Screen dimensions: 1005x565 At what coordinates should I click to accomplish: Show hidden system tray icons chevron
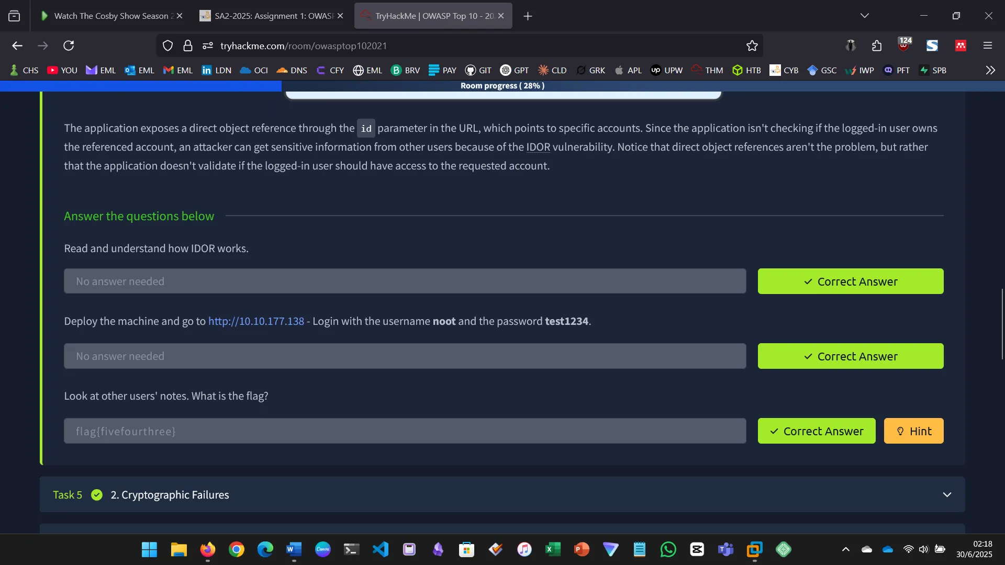coord(845,549)
